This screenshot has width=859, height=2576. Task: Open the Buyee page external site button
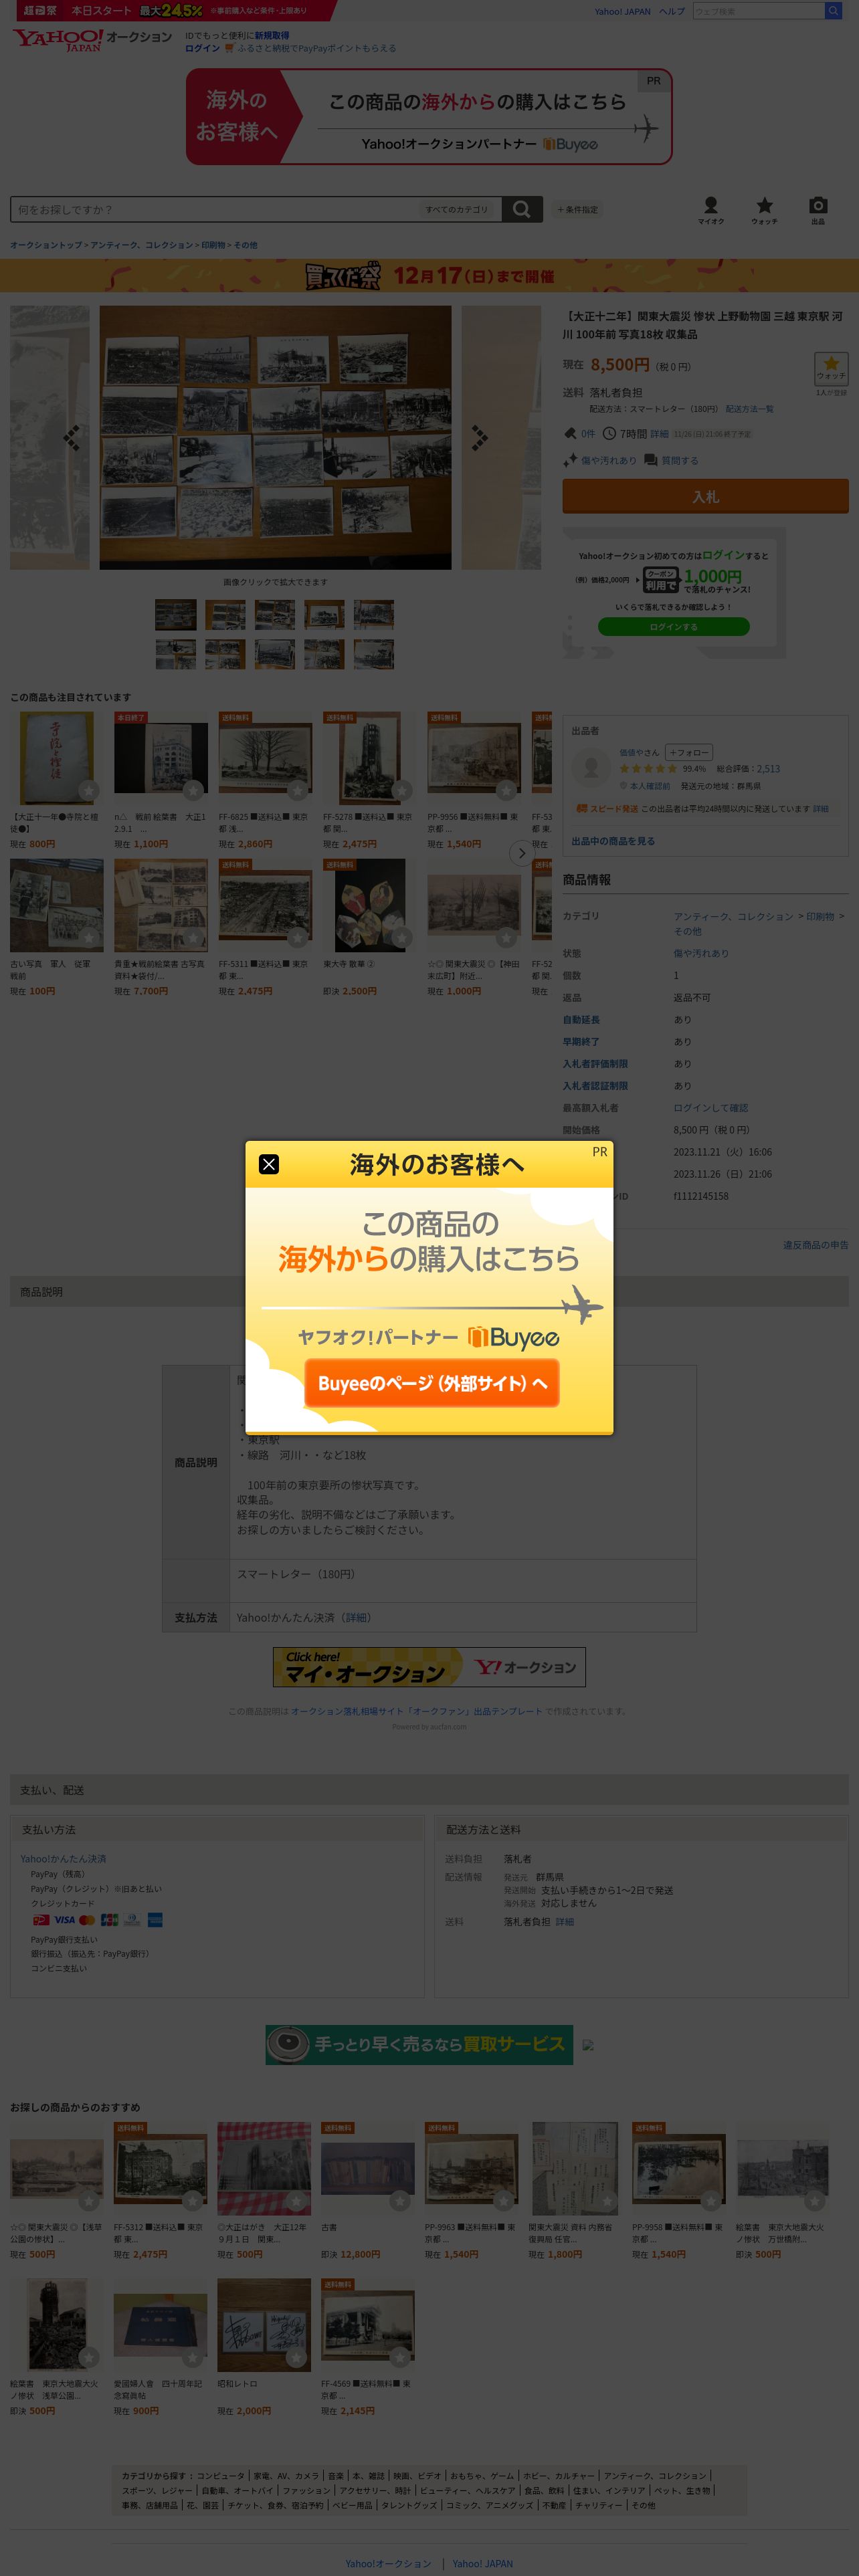tap(432, 1383)
